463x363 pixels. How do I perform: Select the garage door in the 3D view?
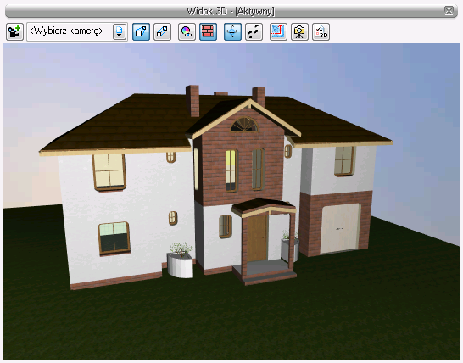(340, 229)
